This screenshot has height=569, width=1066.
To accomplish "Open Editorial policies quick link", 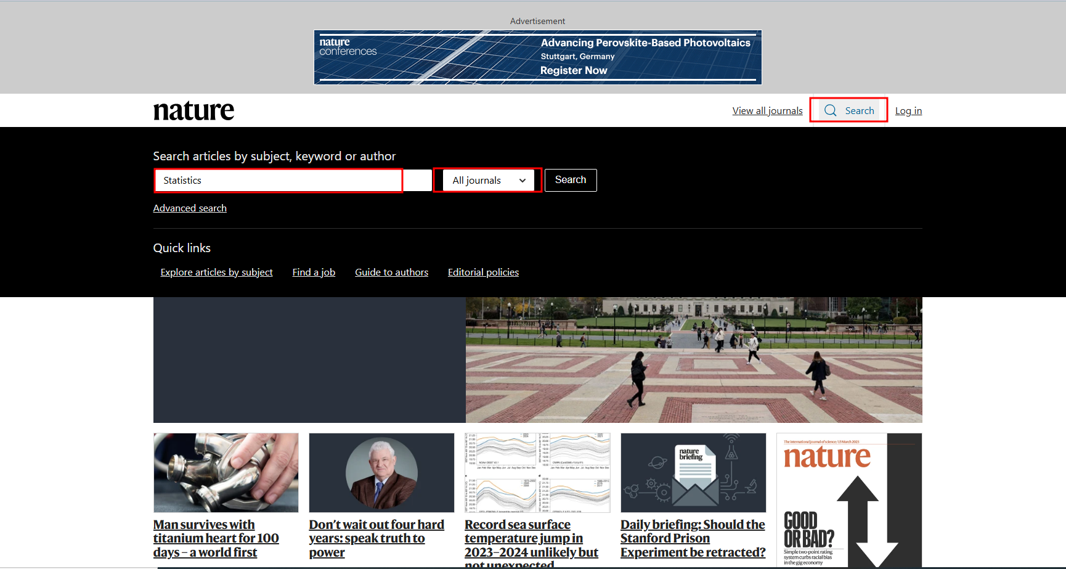I will 483,272.
